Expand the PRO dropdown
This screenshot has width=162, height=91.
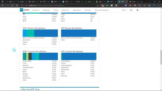click(124, 10)
